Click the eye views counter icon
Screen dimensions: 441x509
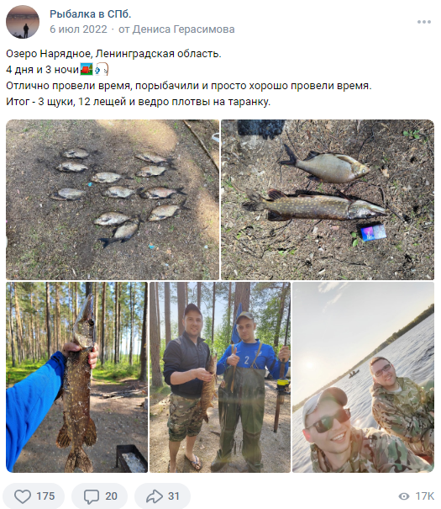[x=404, y=496]
